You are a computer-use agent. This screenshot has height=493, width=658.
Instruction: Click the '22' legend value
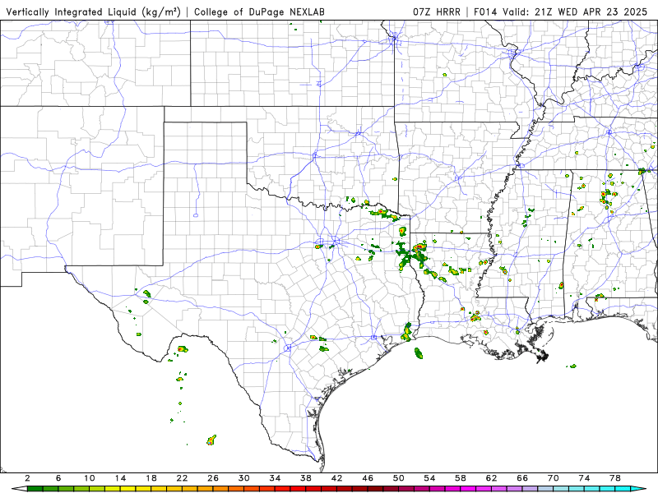coord(182,478)
